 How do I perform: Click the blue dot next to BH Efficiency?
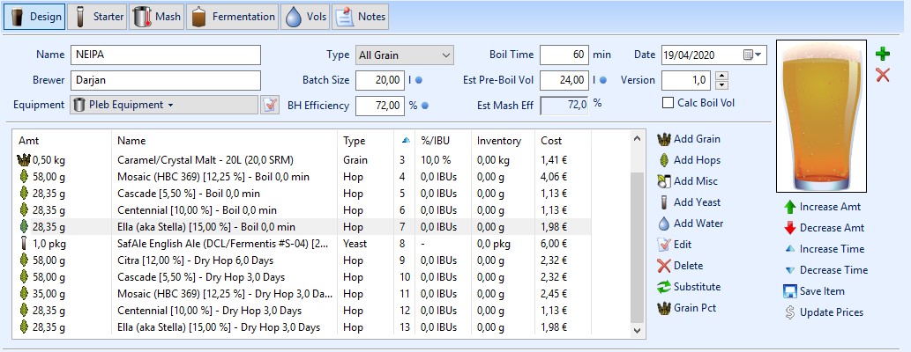[x=425, y=106]
